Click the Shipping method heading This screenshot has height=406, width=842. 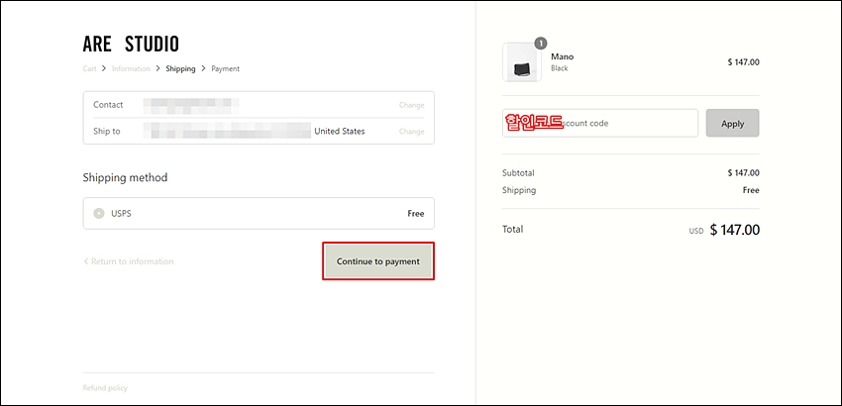(x=125, y=177)
